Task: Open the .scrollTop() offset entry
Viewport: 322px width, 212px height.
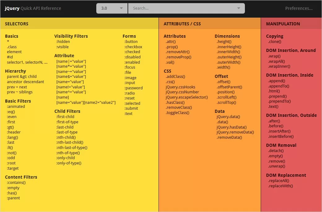Action: coord(226,103)
